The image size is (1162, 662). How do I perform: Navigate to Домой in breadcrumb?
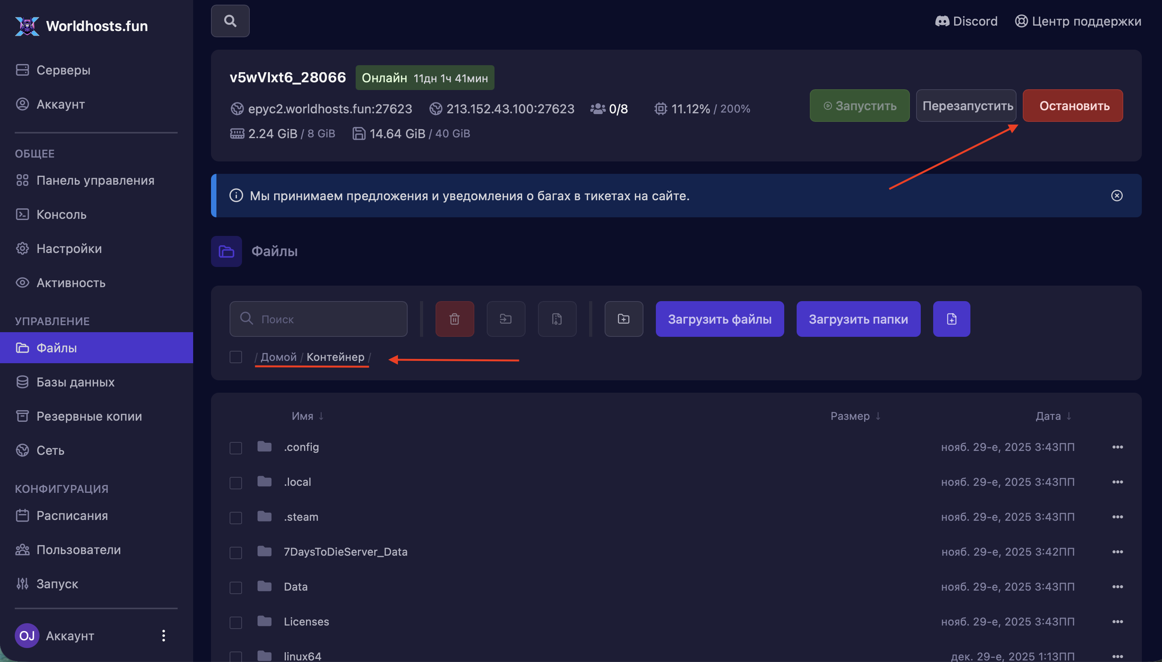click(278, 357)
